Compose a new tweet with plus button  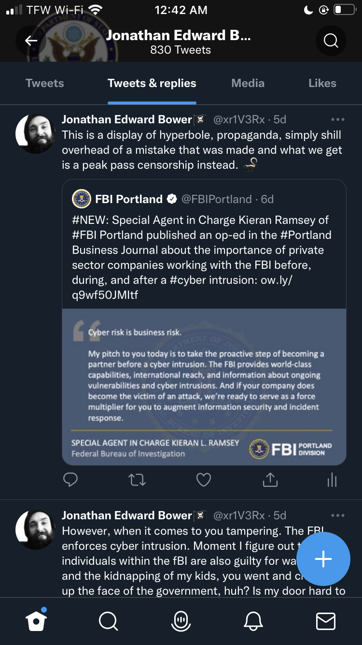coord(323,559)
